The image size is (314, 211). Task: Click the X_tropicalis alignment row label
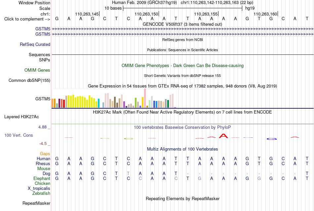pyautogui.click(x=39, y=189)
